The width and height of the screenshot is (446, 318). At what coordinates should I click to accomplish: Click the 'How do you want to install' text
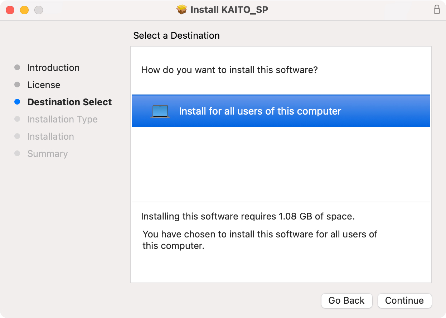(229, 70)
